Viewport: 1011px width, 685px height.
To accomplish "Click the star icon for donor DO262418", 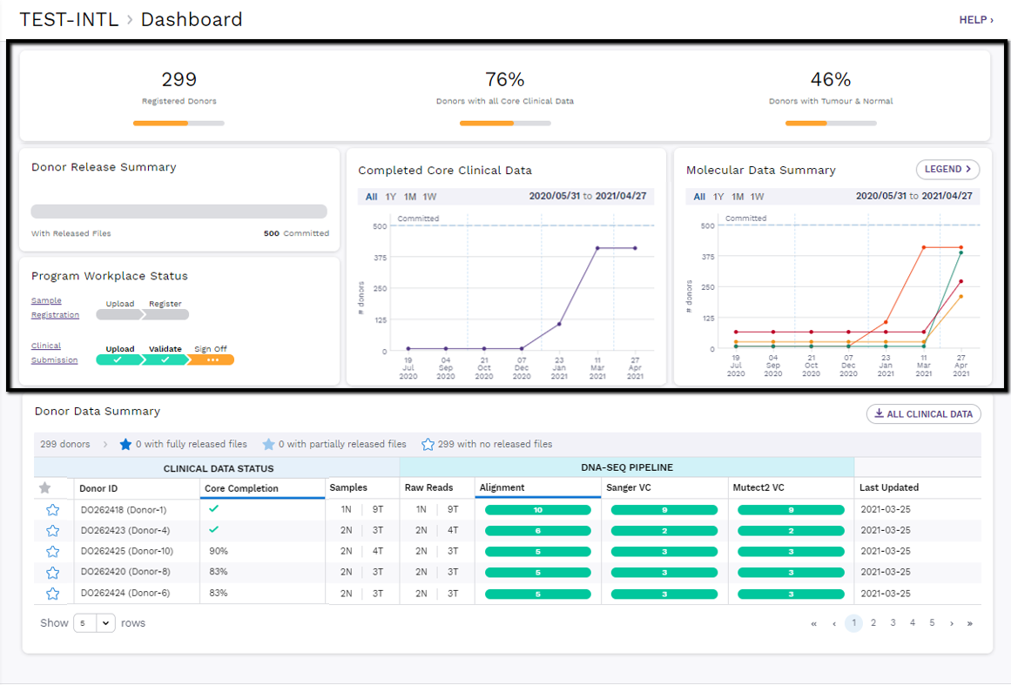I will 52,510.
